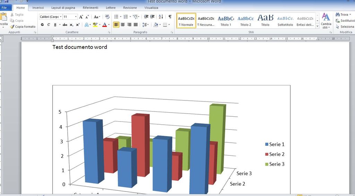Open line spacing options
The image size is (355, 196).
point(145,25)
